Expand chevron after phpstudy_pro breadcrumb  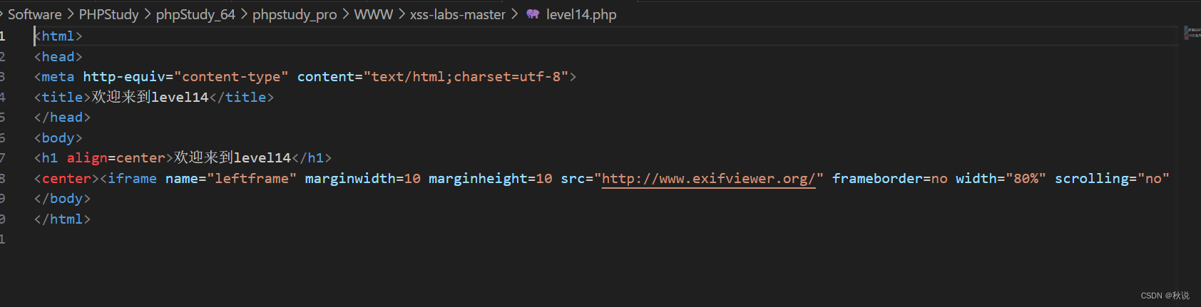346,14
